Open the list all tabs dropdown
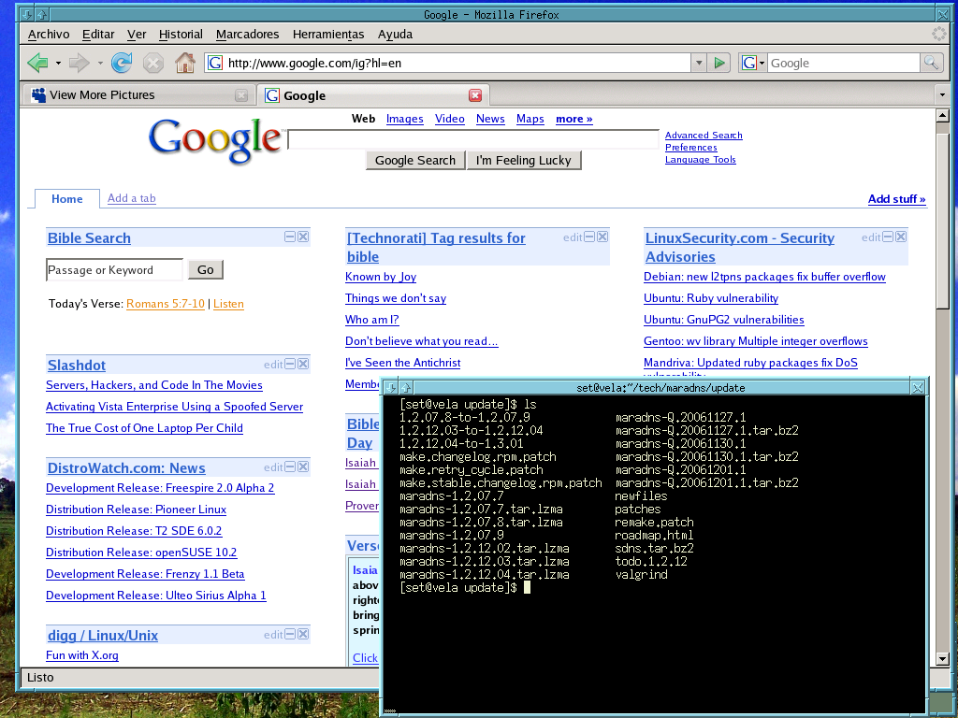Viewport: 958px width, 718px height. point(942,94)
